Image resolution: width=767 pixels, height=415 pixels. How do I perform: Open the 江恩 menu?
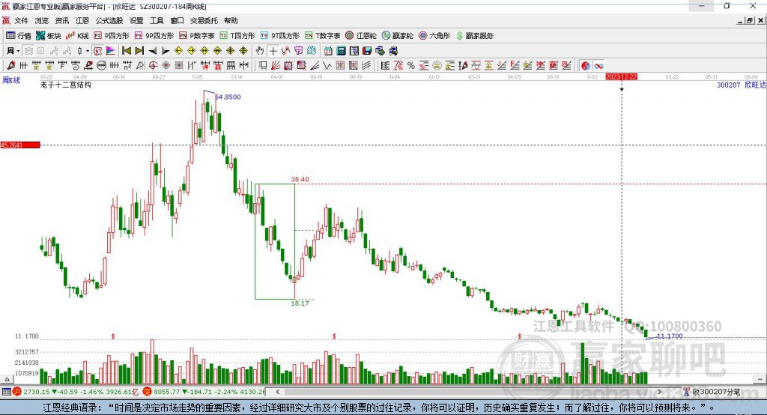[x=82, y=20]
